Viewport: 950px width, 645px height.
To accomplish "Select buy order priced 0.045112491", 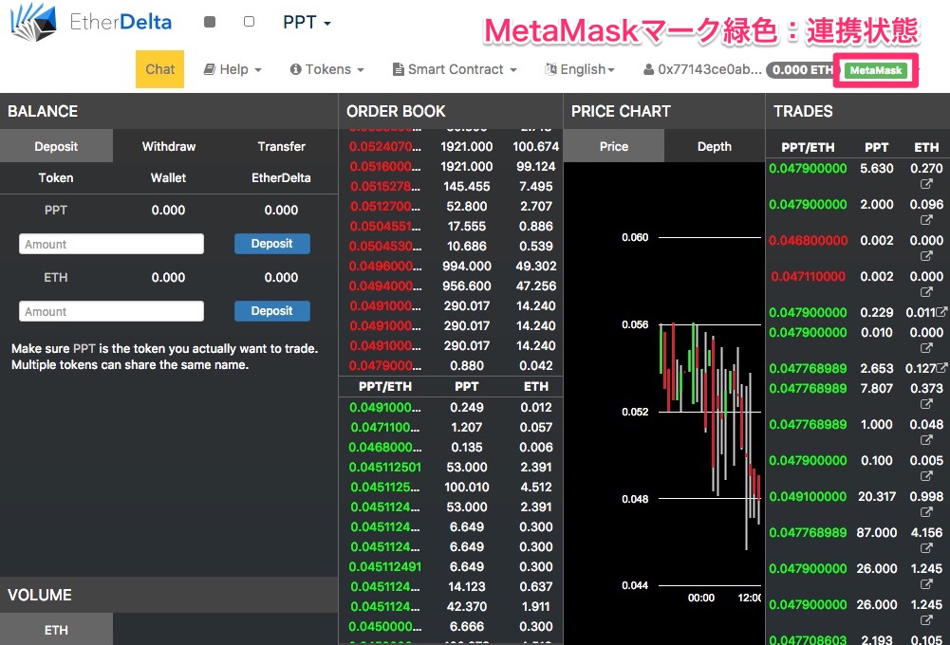I will pyautogui.click(x=451, y=567).
